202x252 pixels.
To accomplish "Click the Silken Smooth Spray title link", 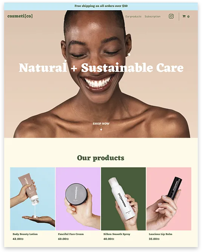I will coord(117,234).
